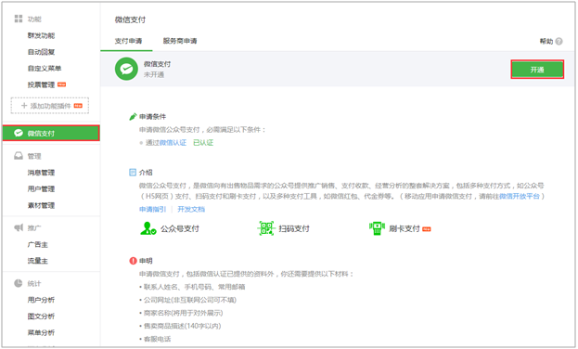This screenshot has width=578, height=349.
Task: Open 用户管理 in the sidebar
Action: (x=41, y=189)
